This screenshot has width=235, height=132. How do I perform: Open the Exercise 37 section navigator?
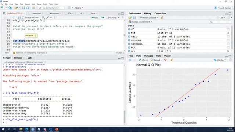(30, 53)
